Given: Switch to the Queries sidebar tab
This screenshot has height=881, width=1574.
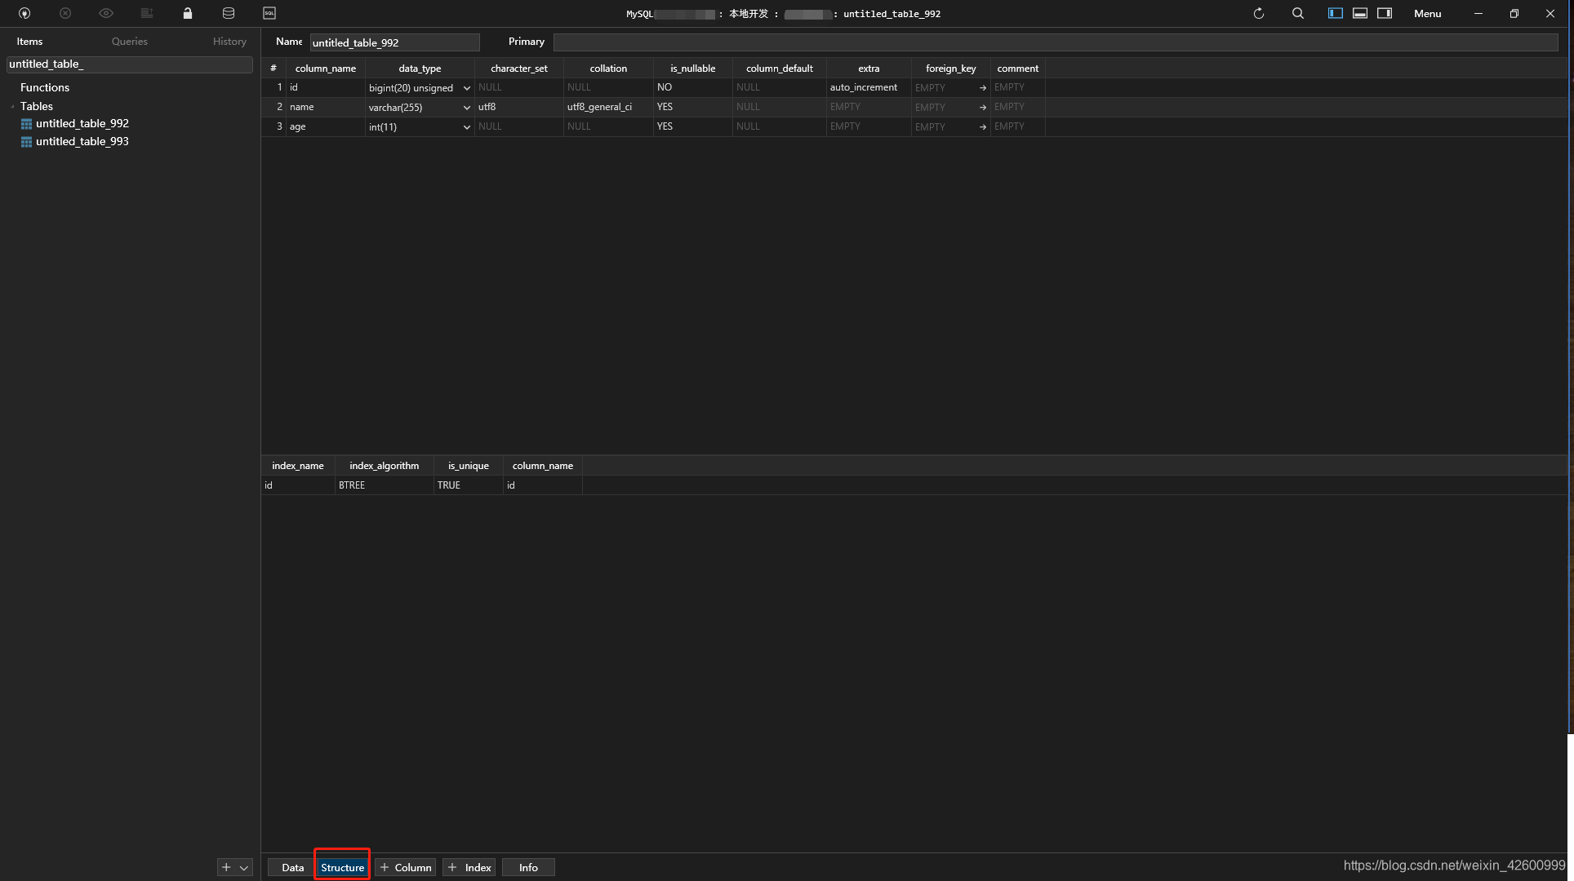Looking at the screenshot, I should click(130, 42).
